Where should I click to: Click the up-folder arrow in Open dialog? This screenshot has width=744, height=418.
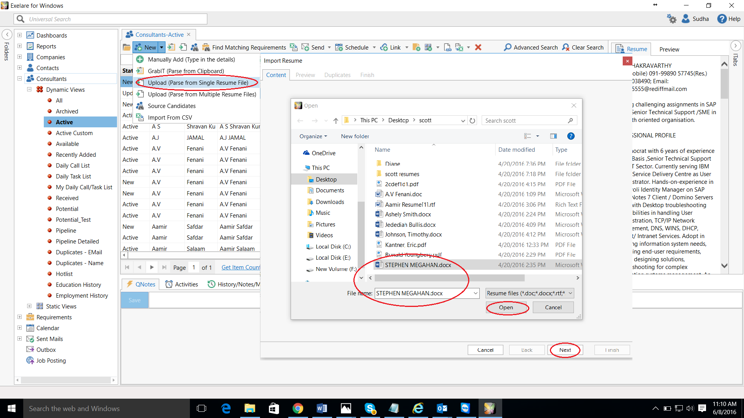[336, 120]
